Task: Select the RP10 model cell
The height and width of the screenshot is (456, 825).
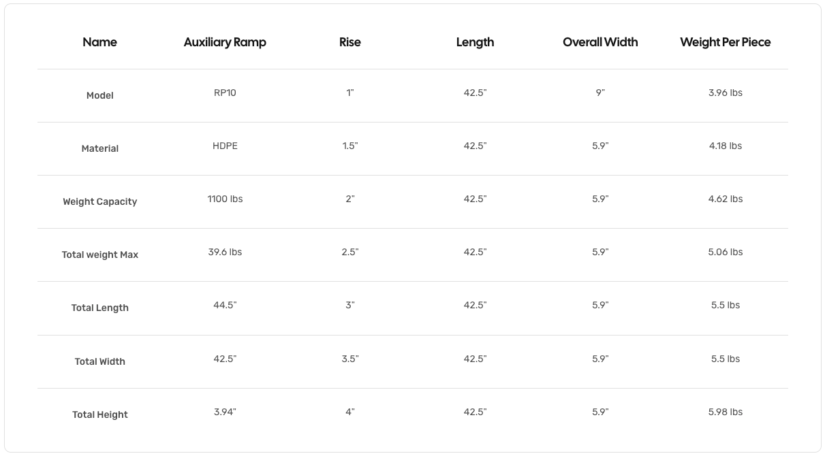Action: click(225, 93)
